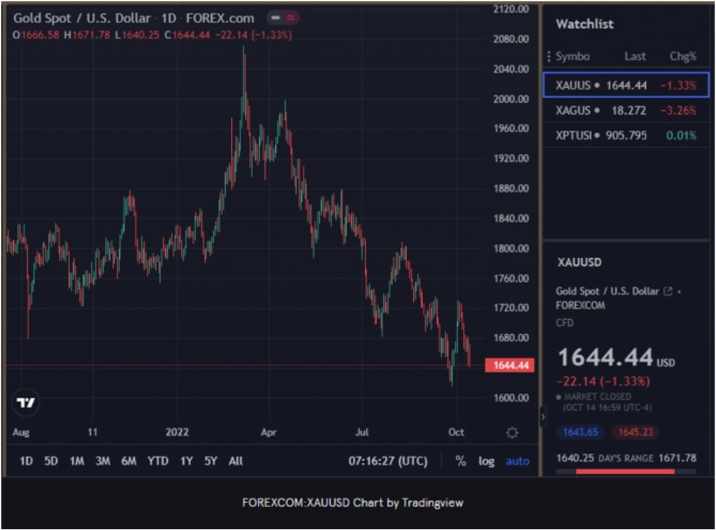Click the market closed status dot
The image size is (716, 530).
[x=559, y=396]
